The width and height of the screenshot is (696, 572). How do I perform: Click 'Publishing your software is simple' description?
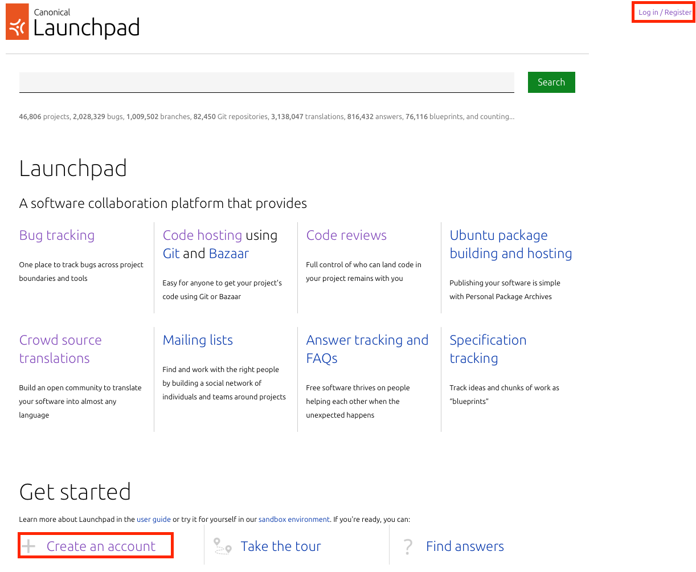[x=505, y=290]
